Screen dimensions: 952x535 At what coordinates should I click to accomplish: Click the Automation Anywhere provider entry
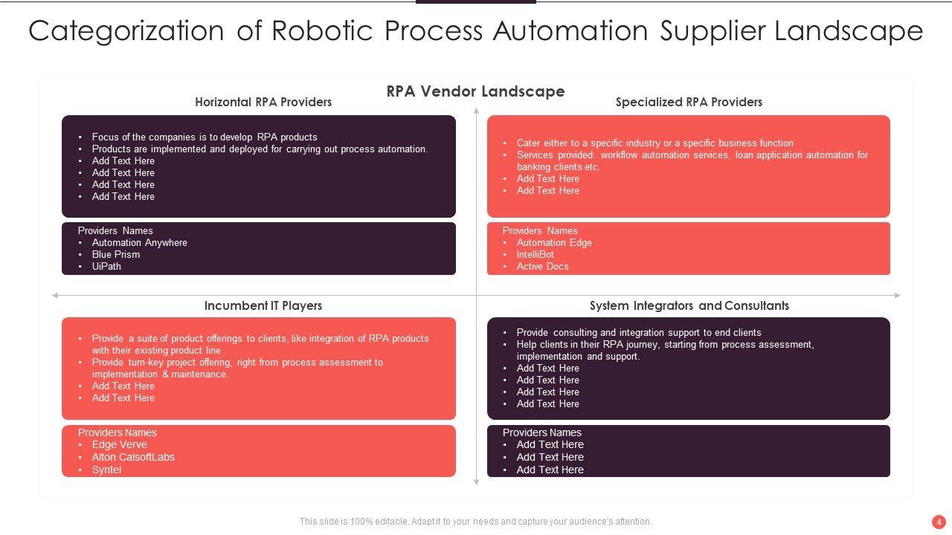coord(139,242)
